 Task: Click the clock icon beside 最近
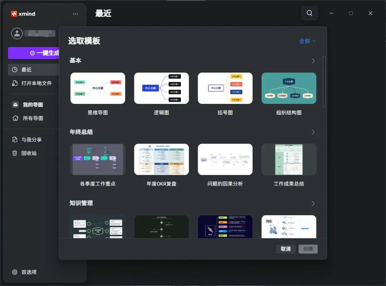pyautogui.click(x=15, y=70)
